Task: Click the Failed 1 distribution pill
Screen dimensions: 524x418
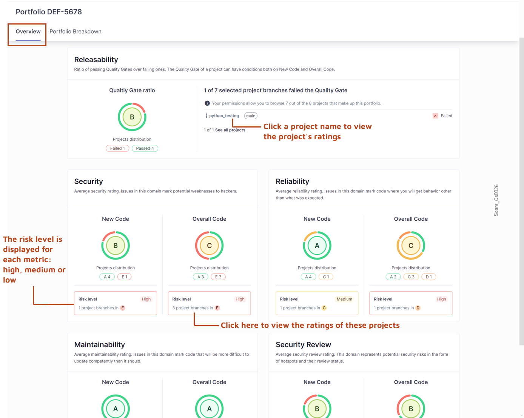Action: pyautogui.click(x=117, y=148)
